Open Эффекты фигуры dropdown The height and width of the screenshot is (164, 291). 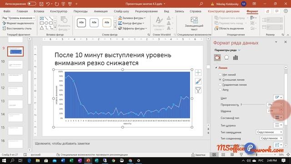tap(132, 28)
